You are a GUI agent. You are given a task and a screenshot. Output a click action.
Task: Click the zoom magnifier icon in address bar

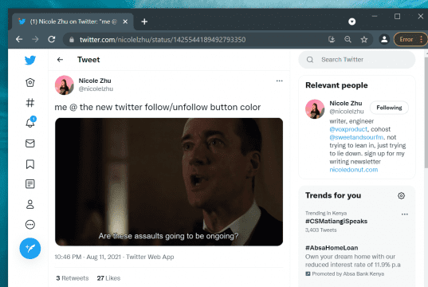tap(348, 39)
